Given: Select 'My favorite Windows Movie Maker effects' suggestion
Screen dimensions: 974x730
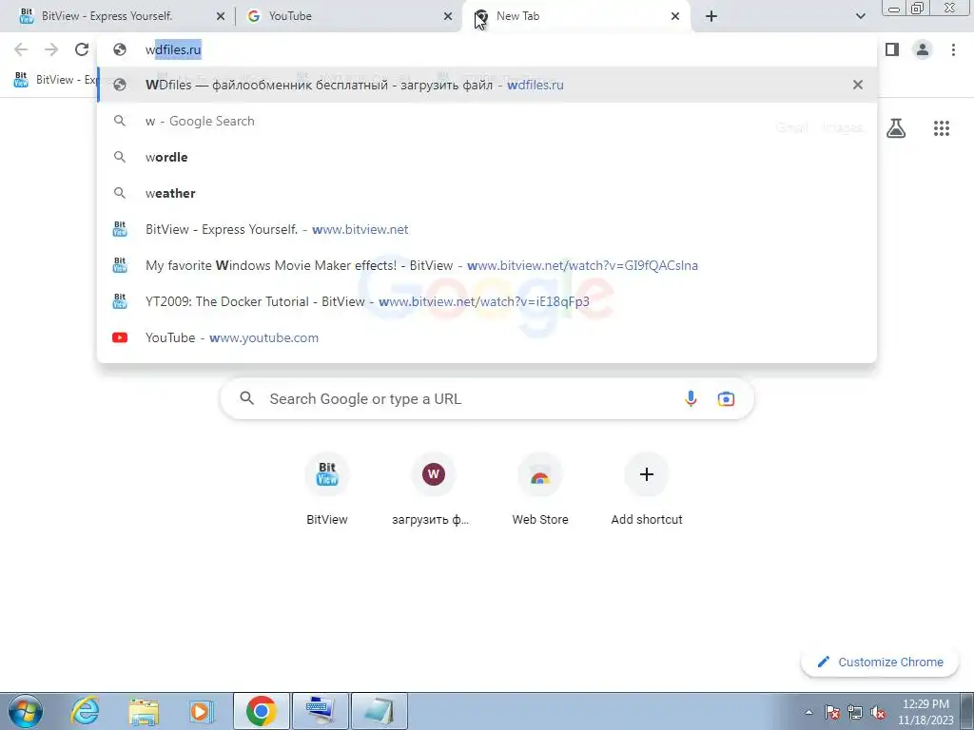Looking at the screenshot, I should point(487,265).
